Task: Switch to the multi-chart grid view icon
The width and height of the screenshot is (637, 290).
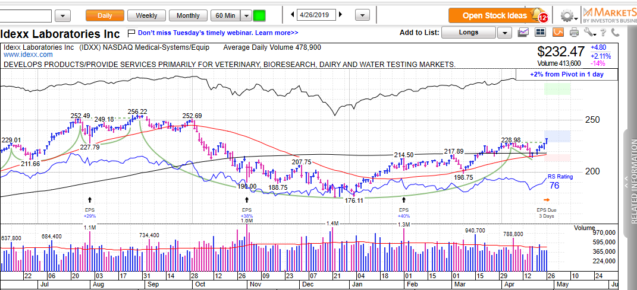Action: (x=540, y=32)
